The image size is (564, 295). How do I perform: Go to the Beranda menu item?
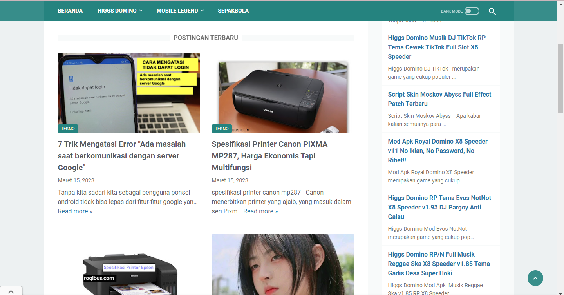pos(70,11)
